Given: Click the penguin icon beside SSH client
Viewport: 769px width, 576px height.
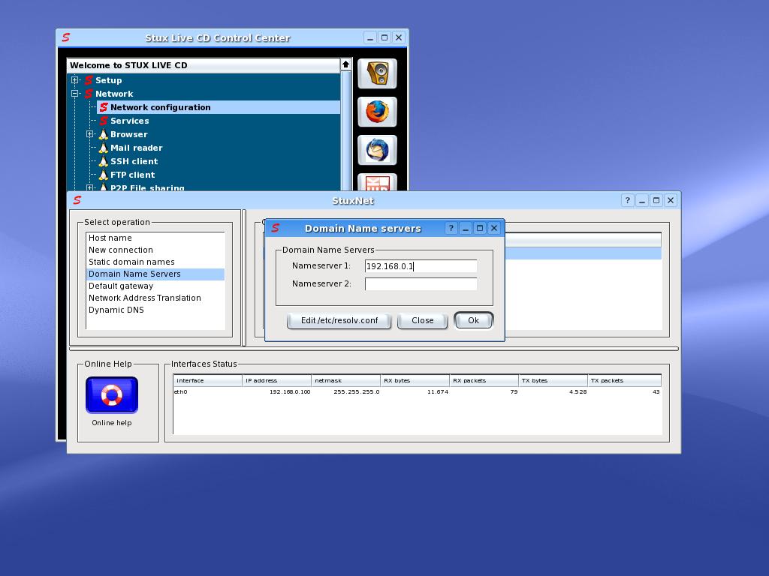Looking at the screenshot, I should (x=103, y=161).
